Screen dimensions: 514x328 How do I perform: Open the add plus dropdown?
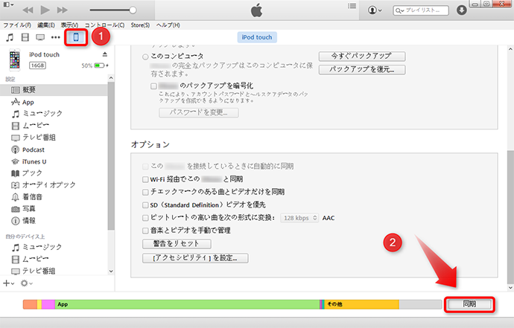click(8, 283)
